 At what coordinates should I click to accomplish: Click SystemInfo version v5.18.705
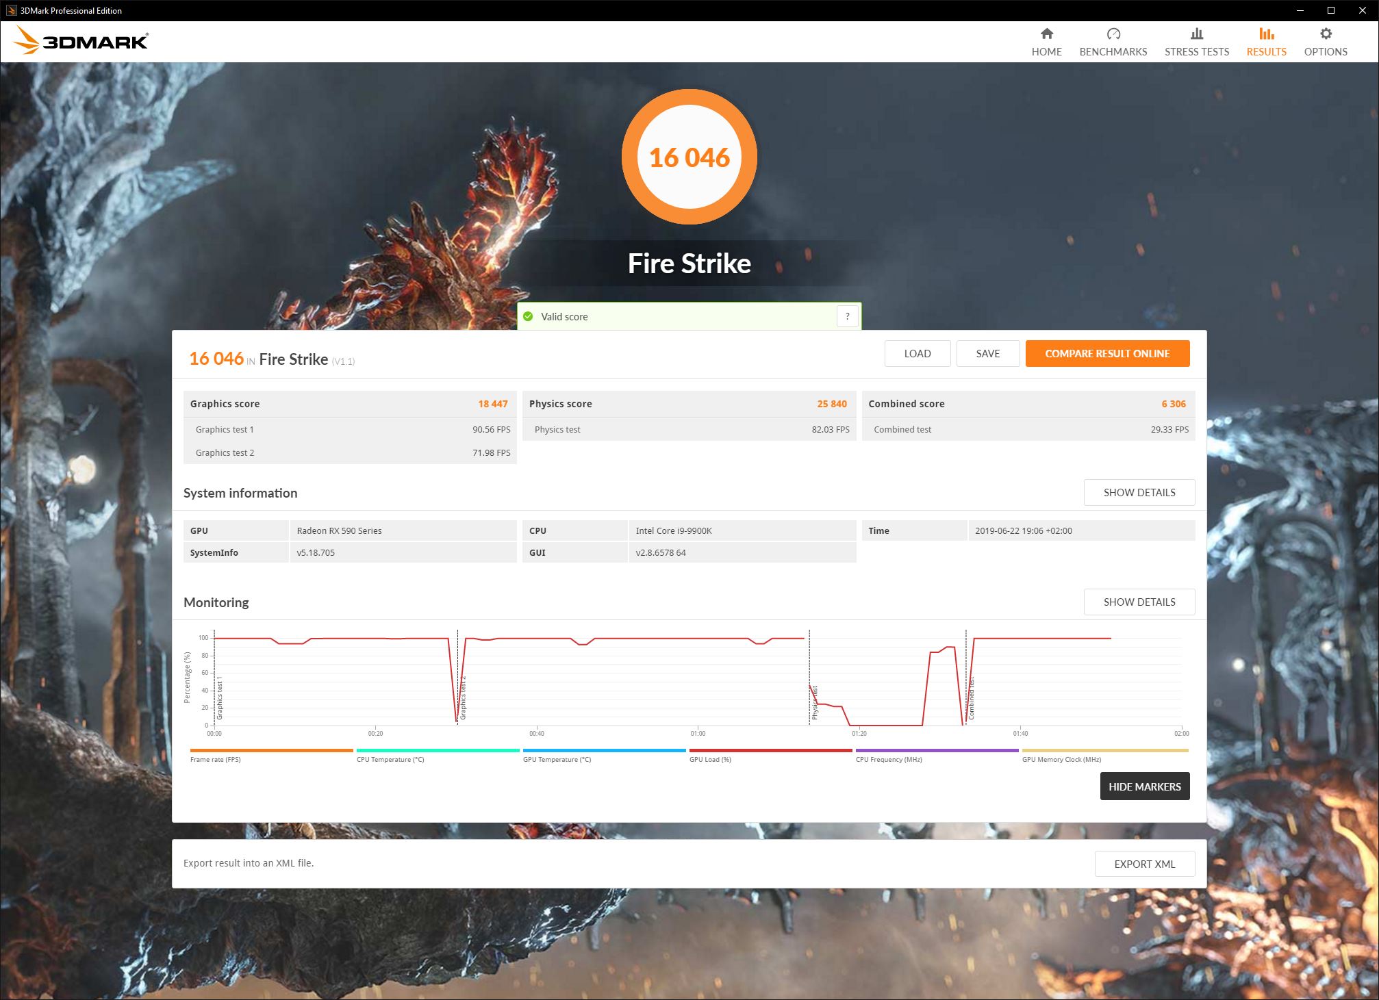coord(403,552)
